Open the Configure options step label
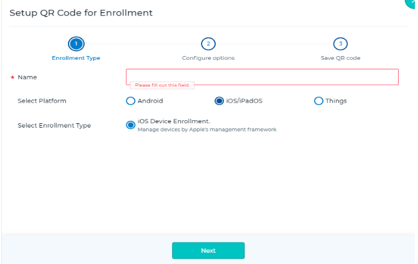 pos(208,58)
